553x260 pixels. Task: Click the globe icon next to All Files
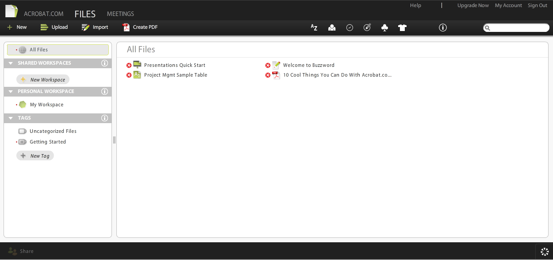(x=23, y=50)
